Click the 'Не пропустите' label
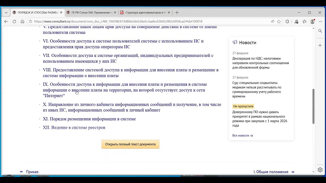Viewport: 326px width, 183px height. [243, 106]
